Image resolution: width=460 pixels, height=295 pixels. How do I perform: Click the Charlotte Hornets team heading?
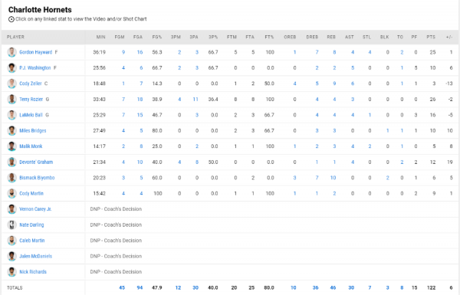click(x=40, y=10)
